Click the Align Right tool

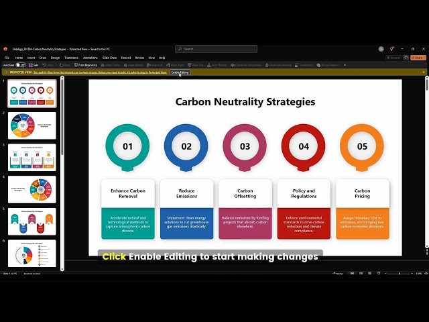(175, 65)
